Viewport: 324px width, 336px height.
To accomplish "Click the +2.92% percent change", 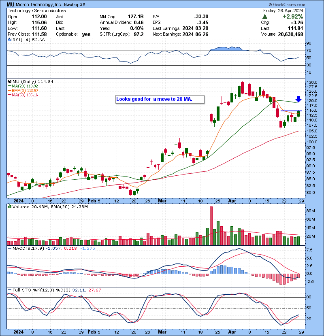I will (x=293, y=17).
